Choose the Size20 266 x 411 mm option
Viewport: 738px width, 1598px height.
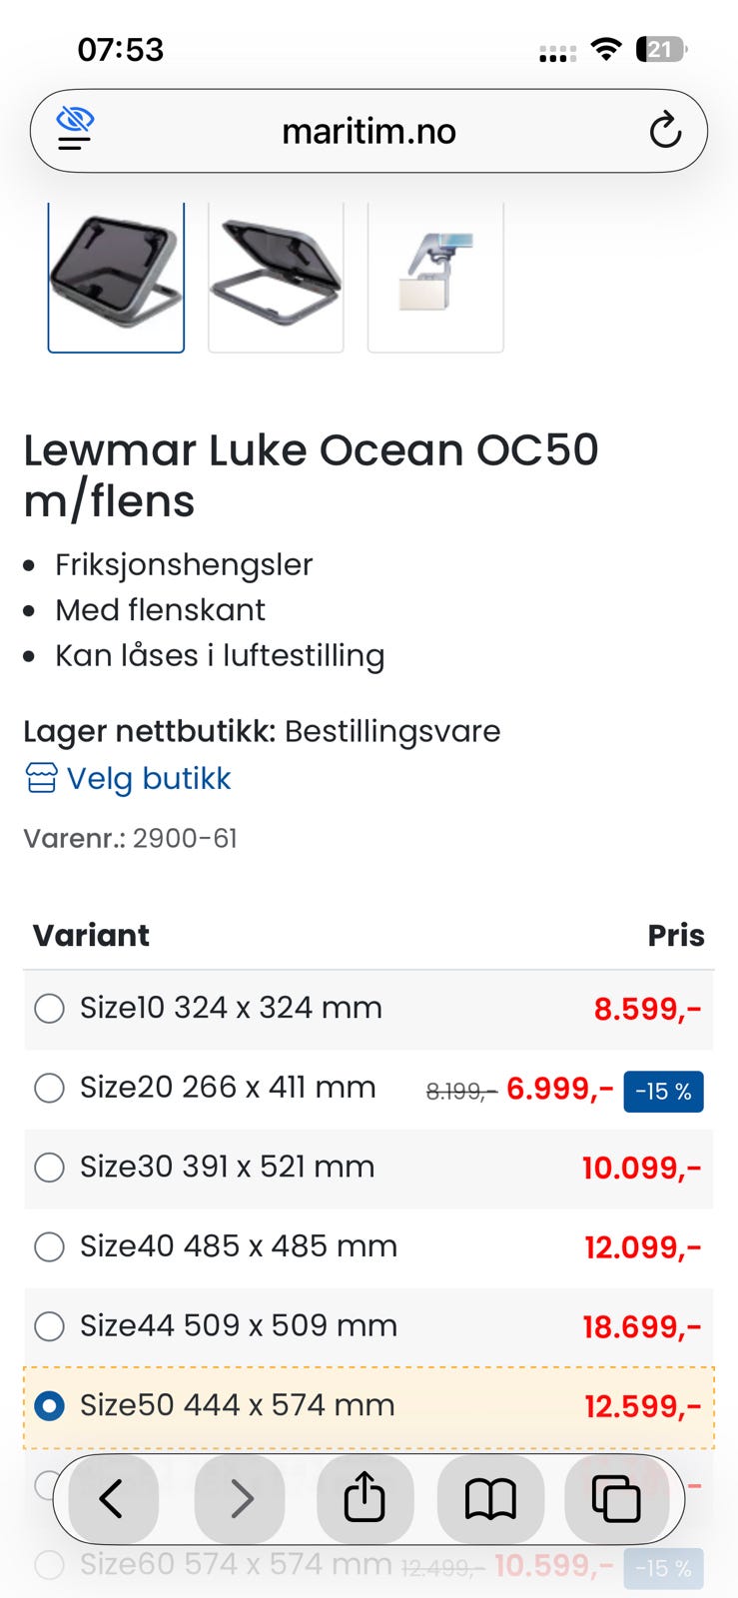click(49, 1088)
